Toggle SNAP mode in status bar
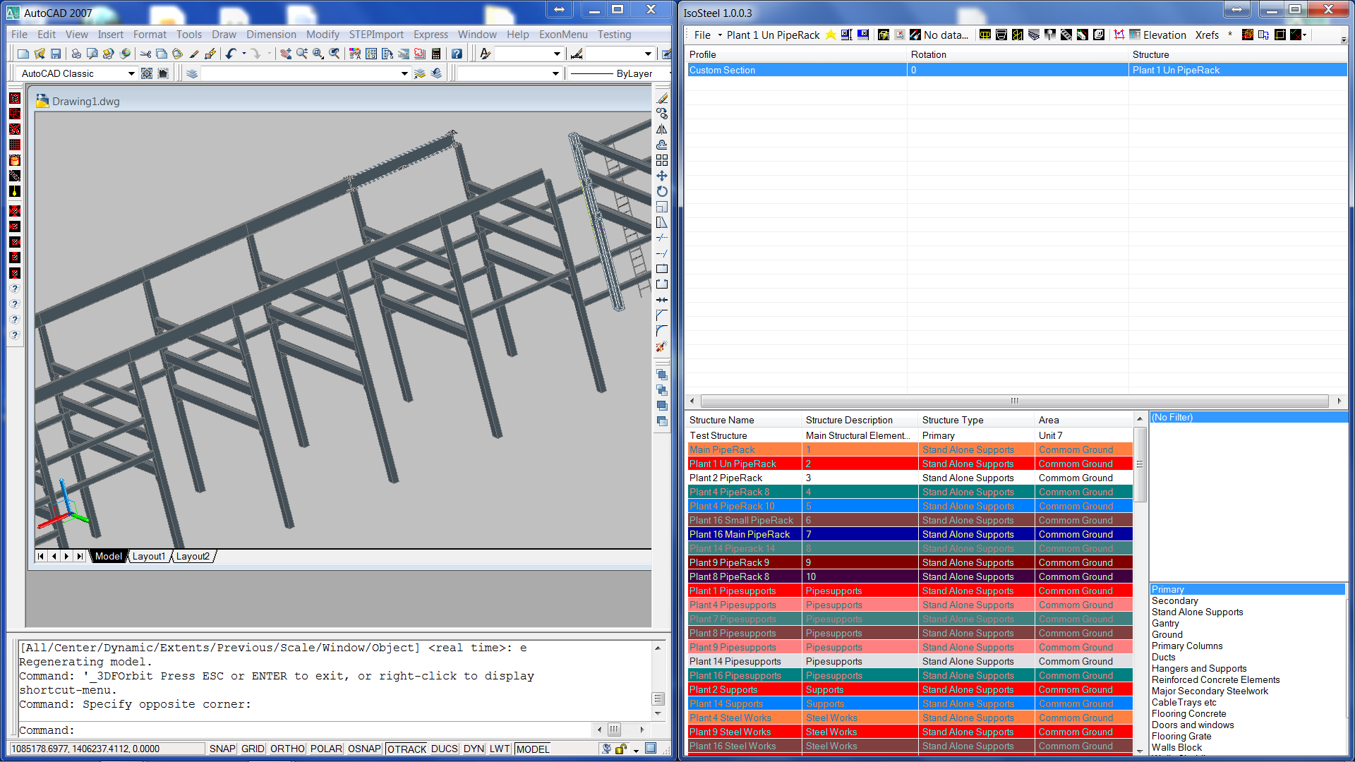 [x=222, y=749]
